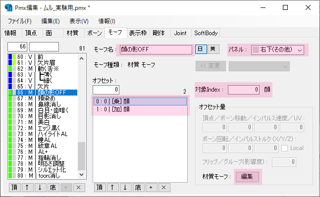Image resolution: width=320 pixels, height=197 pixels.
Task: Select morph 61 : V 欠片眉
Action: (43, 62)
